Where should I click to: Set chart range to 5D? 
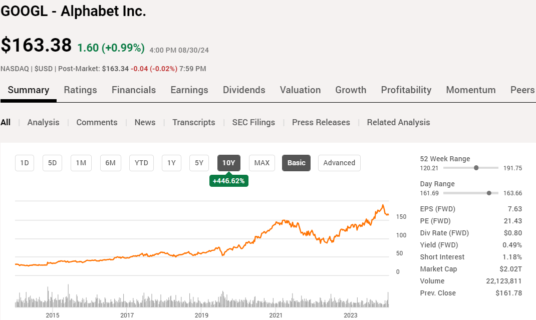pos(52,163)
